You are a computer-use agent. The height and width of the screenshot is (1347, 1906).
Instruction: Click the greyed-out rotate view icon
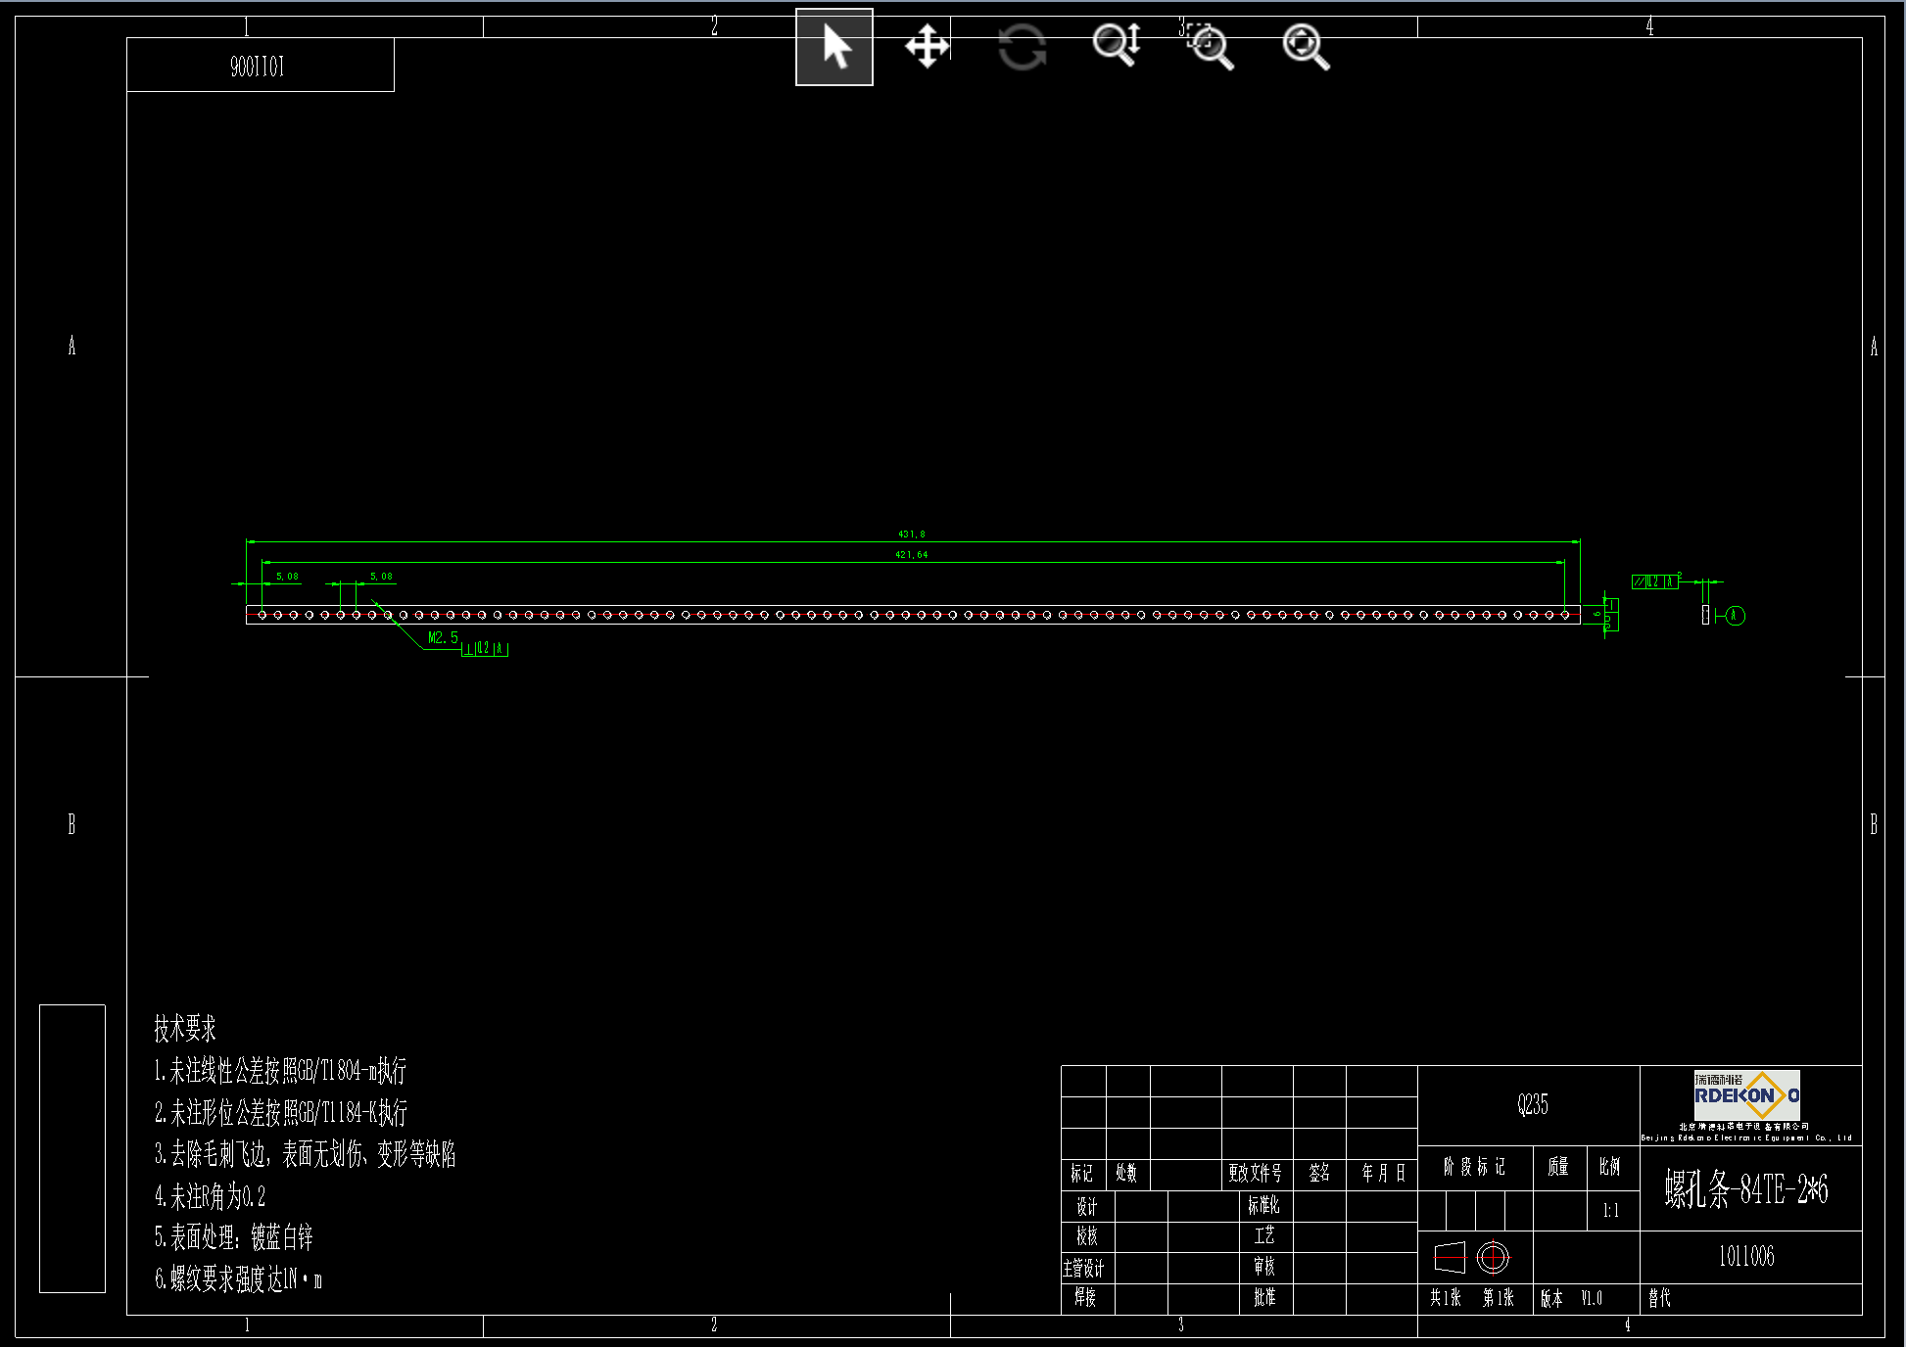coord(1022,47)
